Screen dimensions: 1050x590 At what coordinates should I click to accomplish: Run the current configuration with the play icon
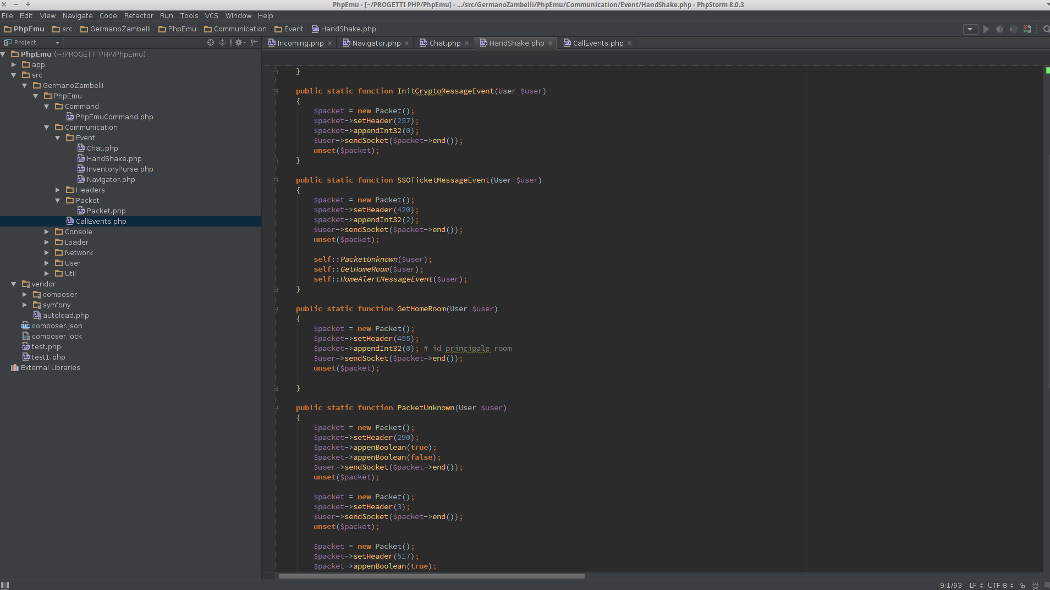click(986, 29)
